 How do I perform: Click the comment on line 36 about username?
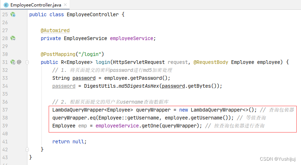click(x=110, y=102)
